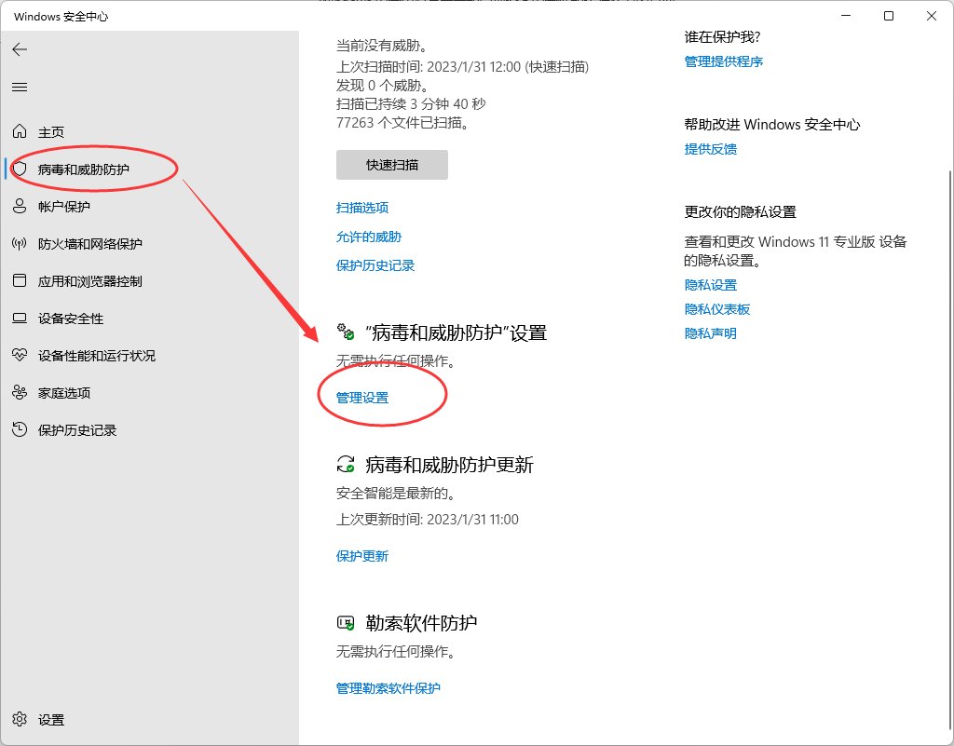Click the "病毒和威胁防护"设置 heading
Viewport: 954px width, 746px height.
coord(456,332)
